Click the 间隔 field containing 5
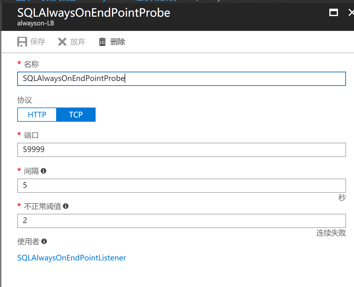354x287 pixels. [181, 185]
